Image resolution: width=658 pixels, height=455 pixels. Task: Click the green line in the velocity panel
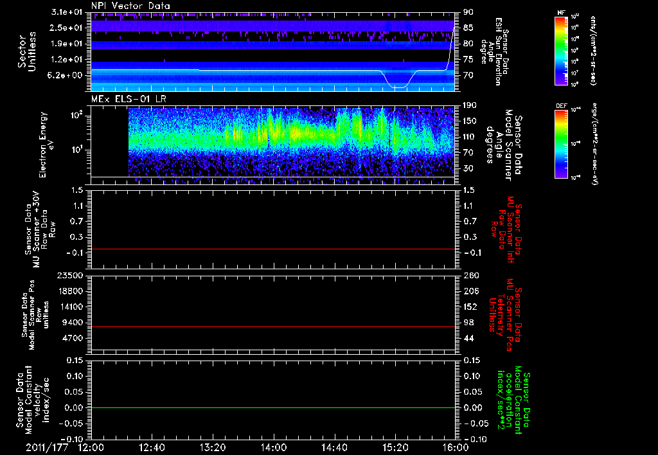point(273,407)
